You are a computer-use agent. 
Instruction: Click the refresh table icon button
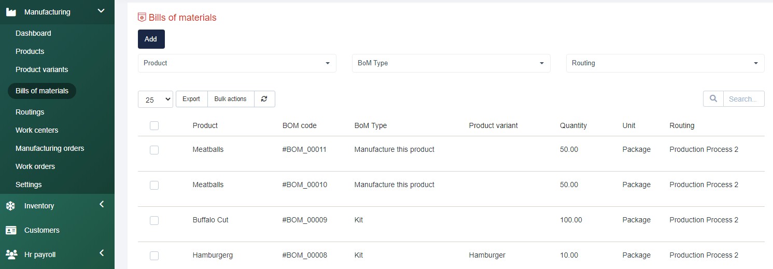[x=264, y=99]
